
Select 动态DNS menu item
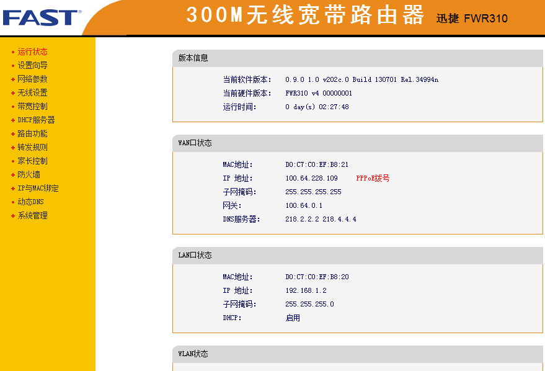click(x=30, y=202)
